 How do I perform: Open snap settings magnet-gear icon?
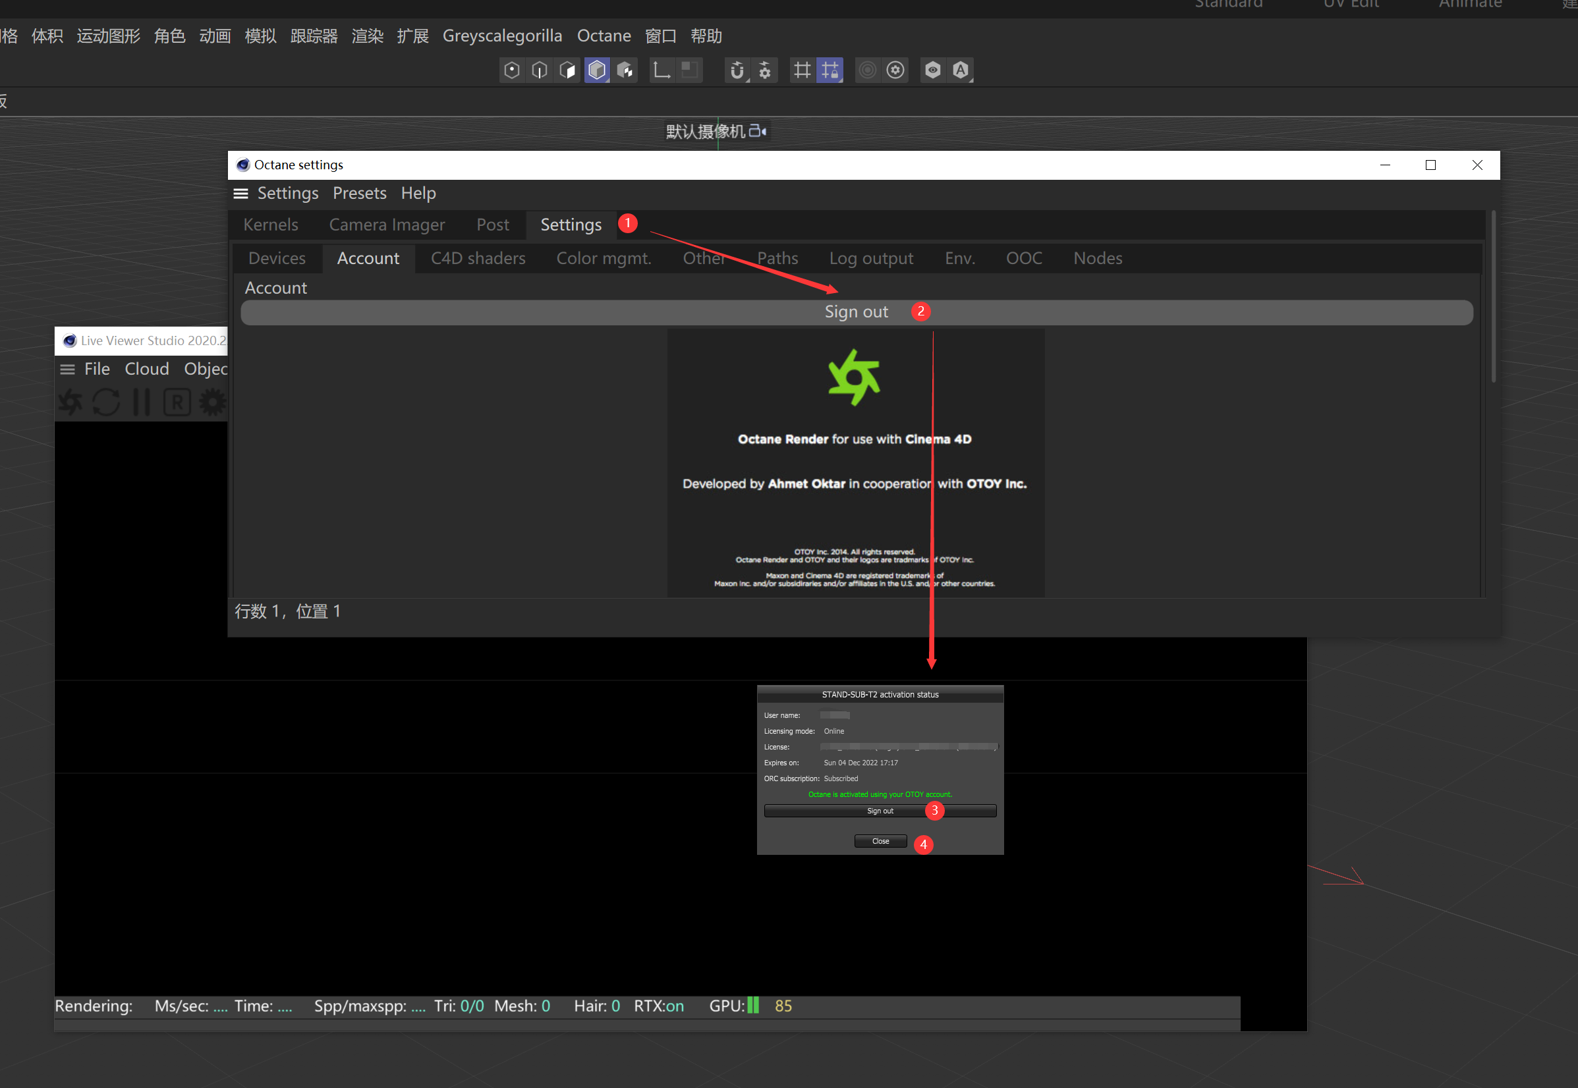pyautogui.click(x=765, y=70)
